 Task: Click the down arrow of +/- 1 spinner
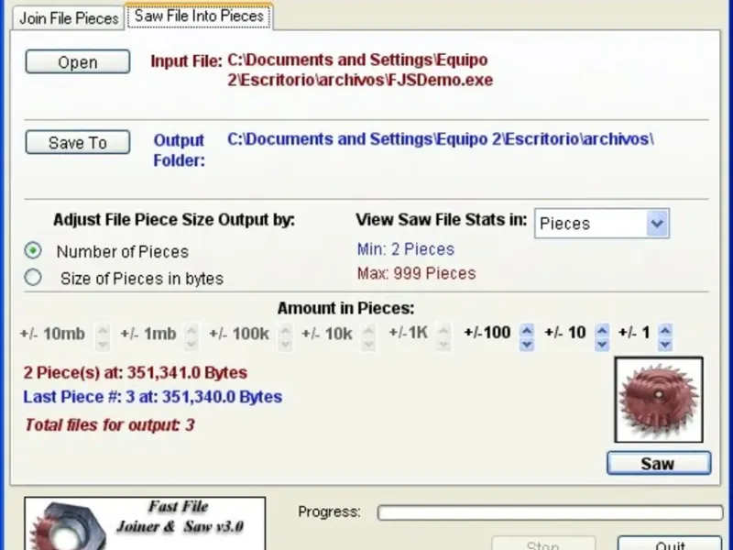coord(665,345)
